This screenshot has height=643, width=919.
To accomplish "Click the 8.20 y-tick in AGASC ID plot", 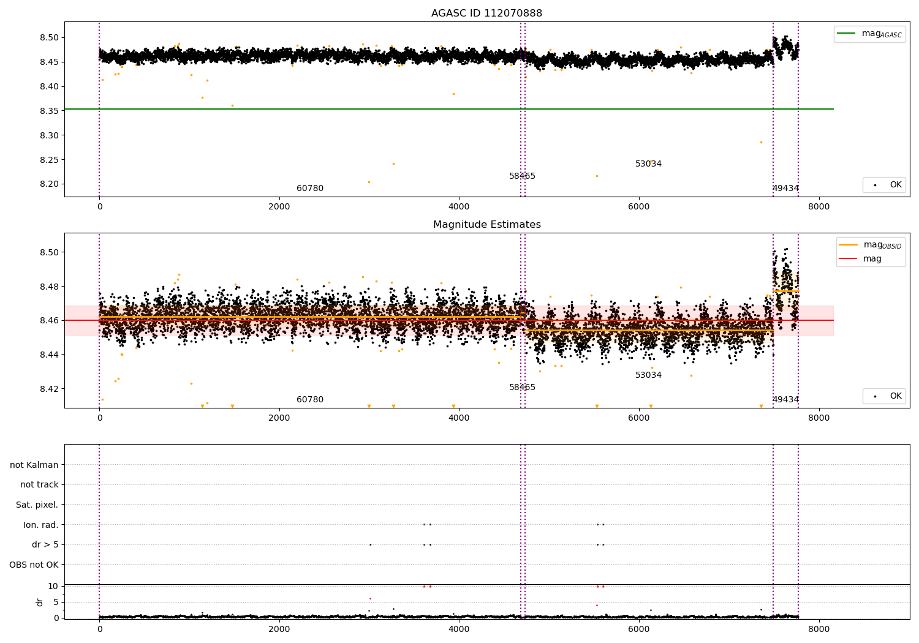I will pyautogui.click(x=49, y=184).
